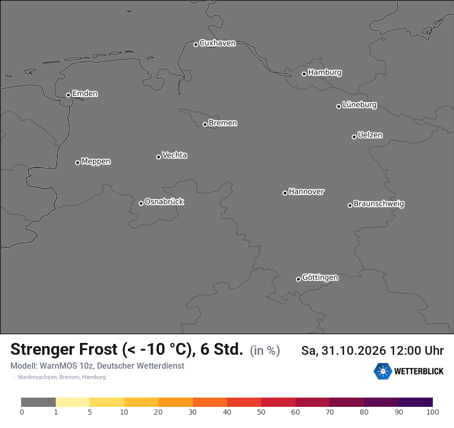Click the crimson 60–70 % legend swatch

pyautogui.click(x=313, y=402)
